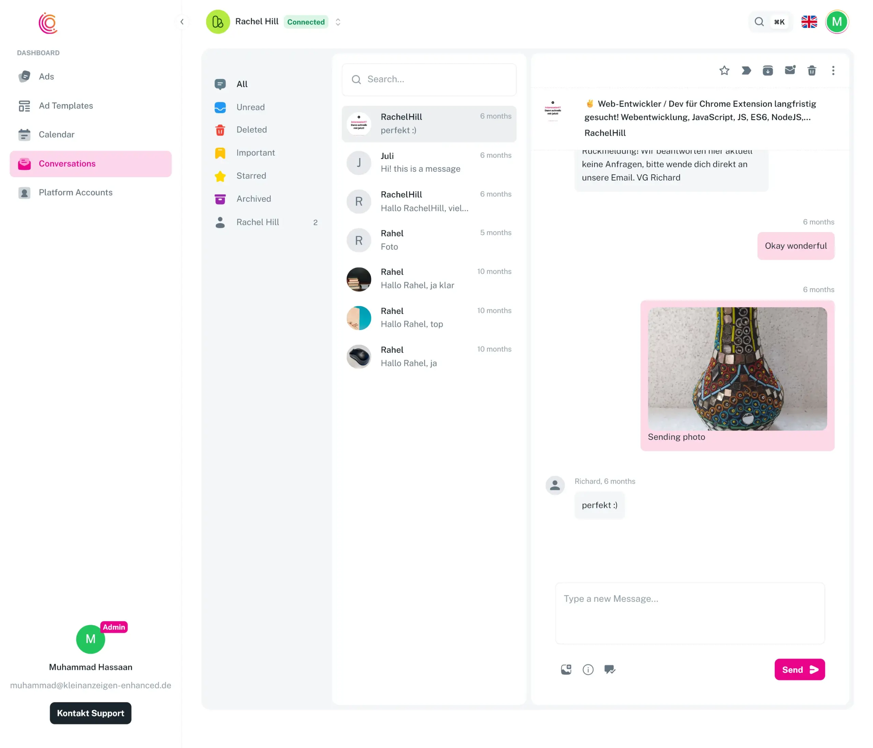
Task: Archive conversation using the box icon
Action: click(768, 70)
